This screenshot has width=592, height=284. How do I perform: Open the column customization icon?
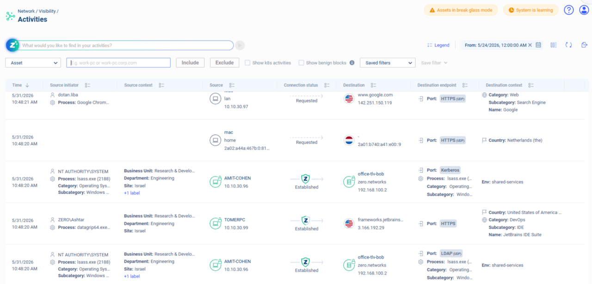click(554, 45)
